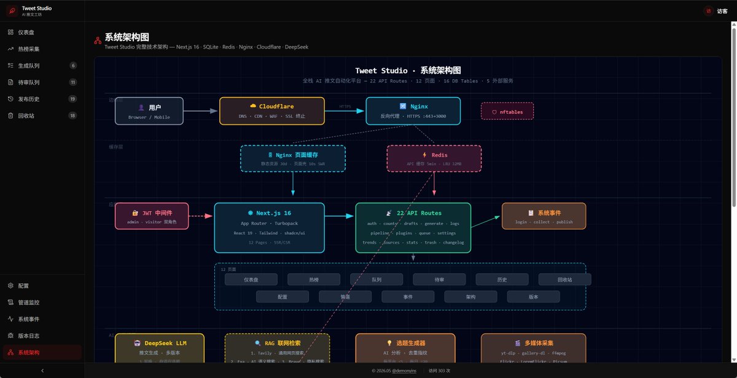Click the plug icon in 22 API Routes node
This screenshot has width=737, height=378.
tap(389, 213)
